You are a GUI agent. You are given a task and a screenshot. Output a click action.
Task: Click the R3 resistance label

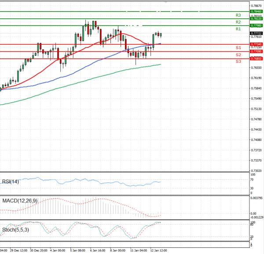pyautogui.click(x=238, y=15)
